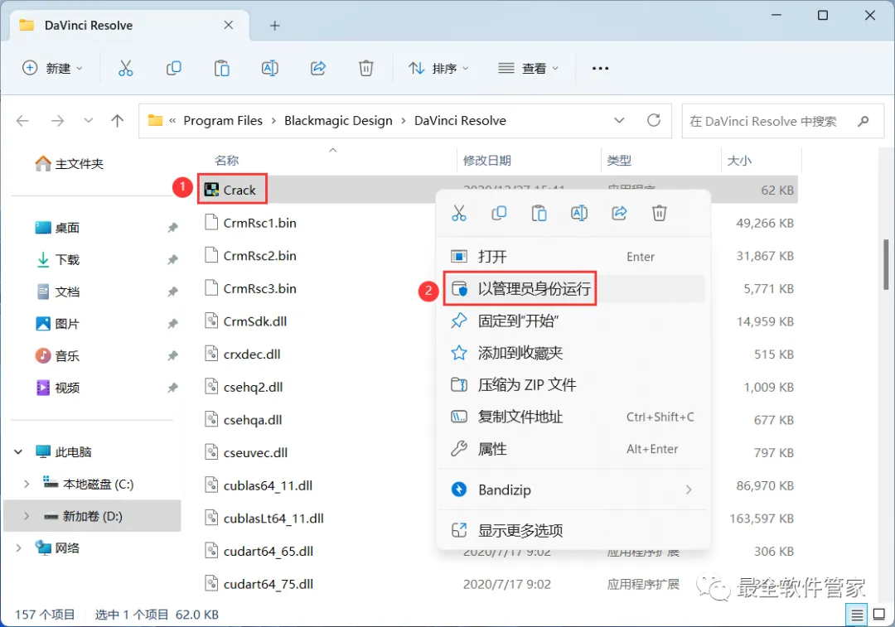Screen dimensions: 895x627
Task: Unpin 桌面 from quick access
Action: pyautogui.click(x=172, y=228)
